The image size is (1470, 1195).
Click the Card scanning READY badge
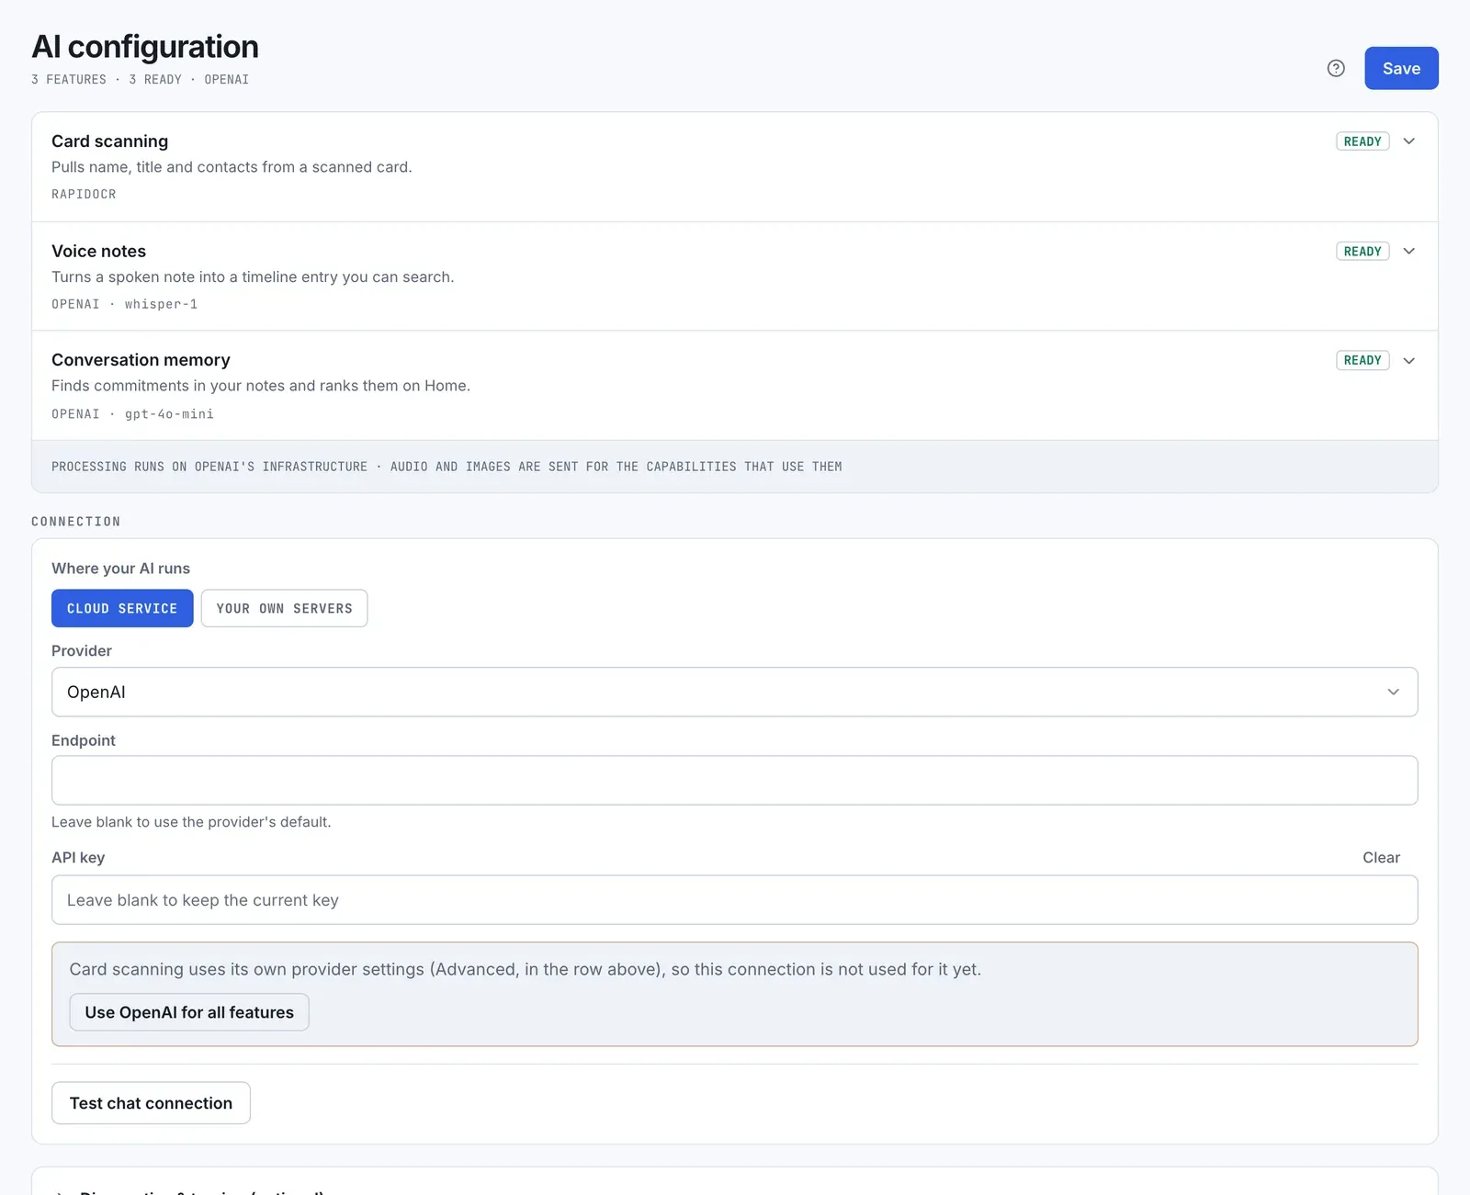tap(1363, 141)
